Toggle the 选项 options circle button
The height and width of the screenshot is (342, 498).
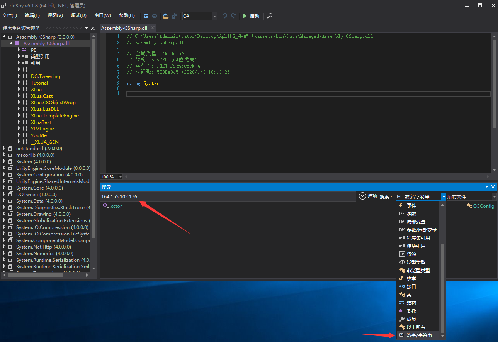362,196
